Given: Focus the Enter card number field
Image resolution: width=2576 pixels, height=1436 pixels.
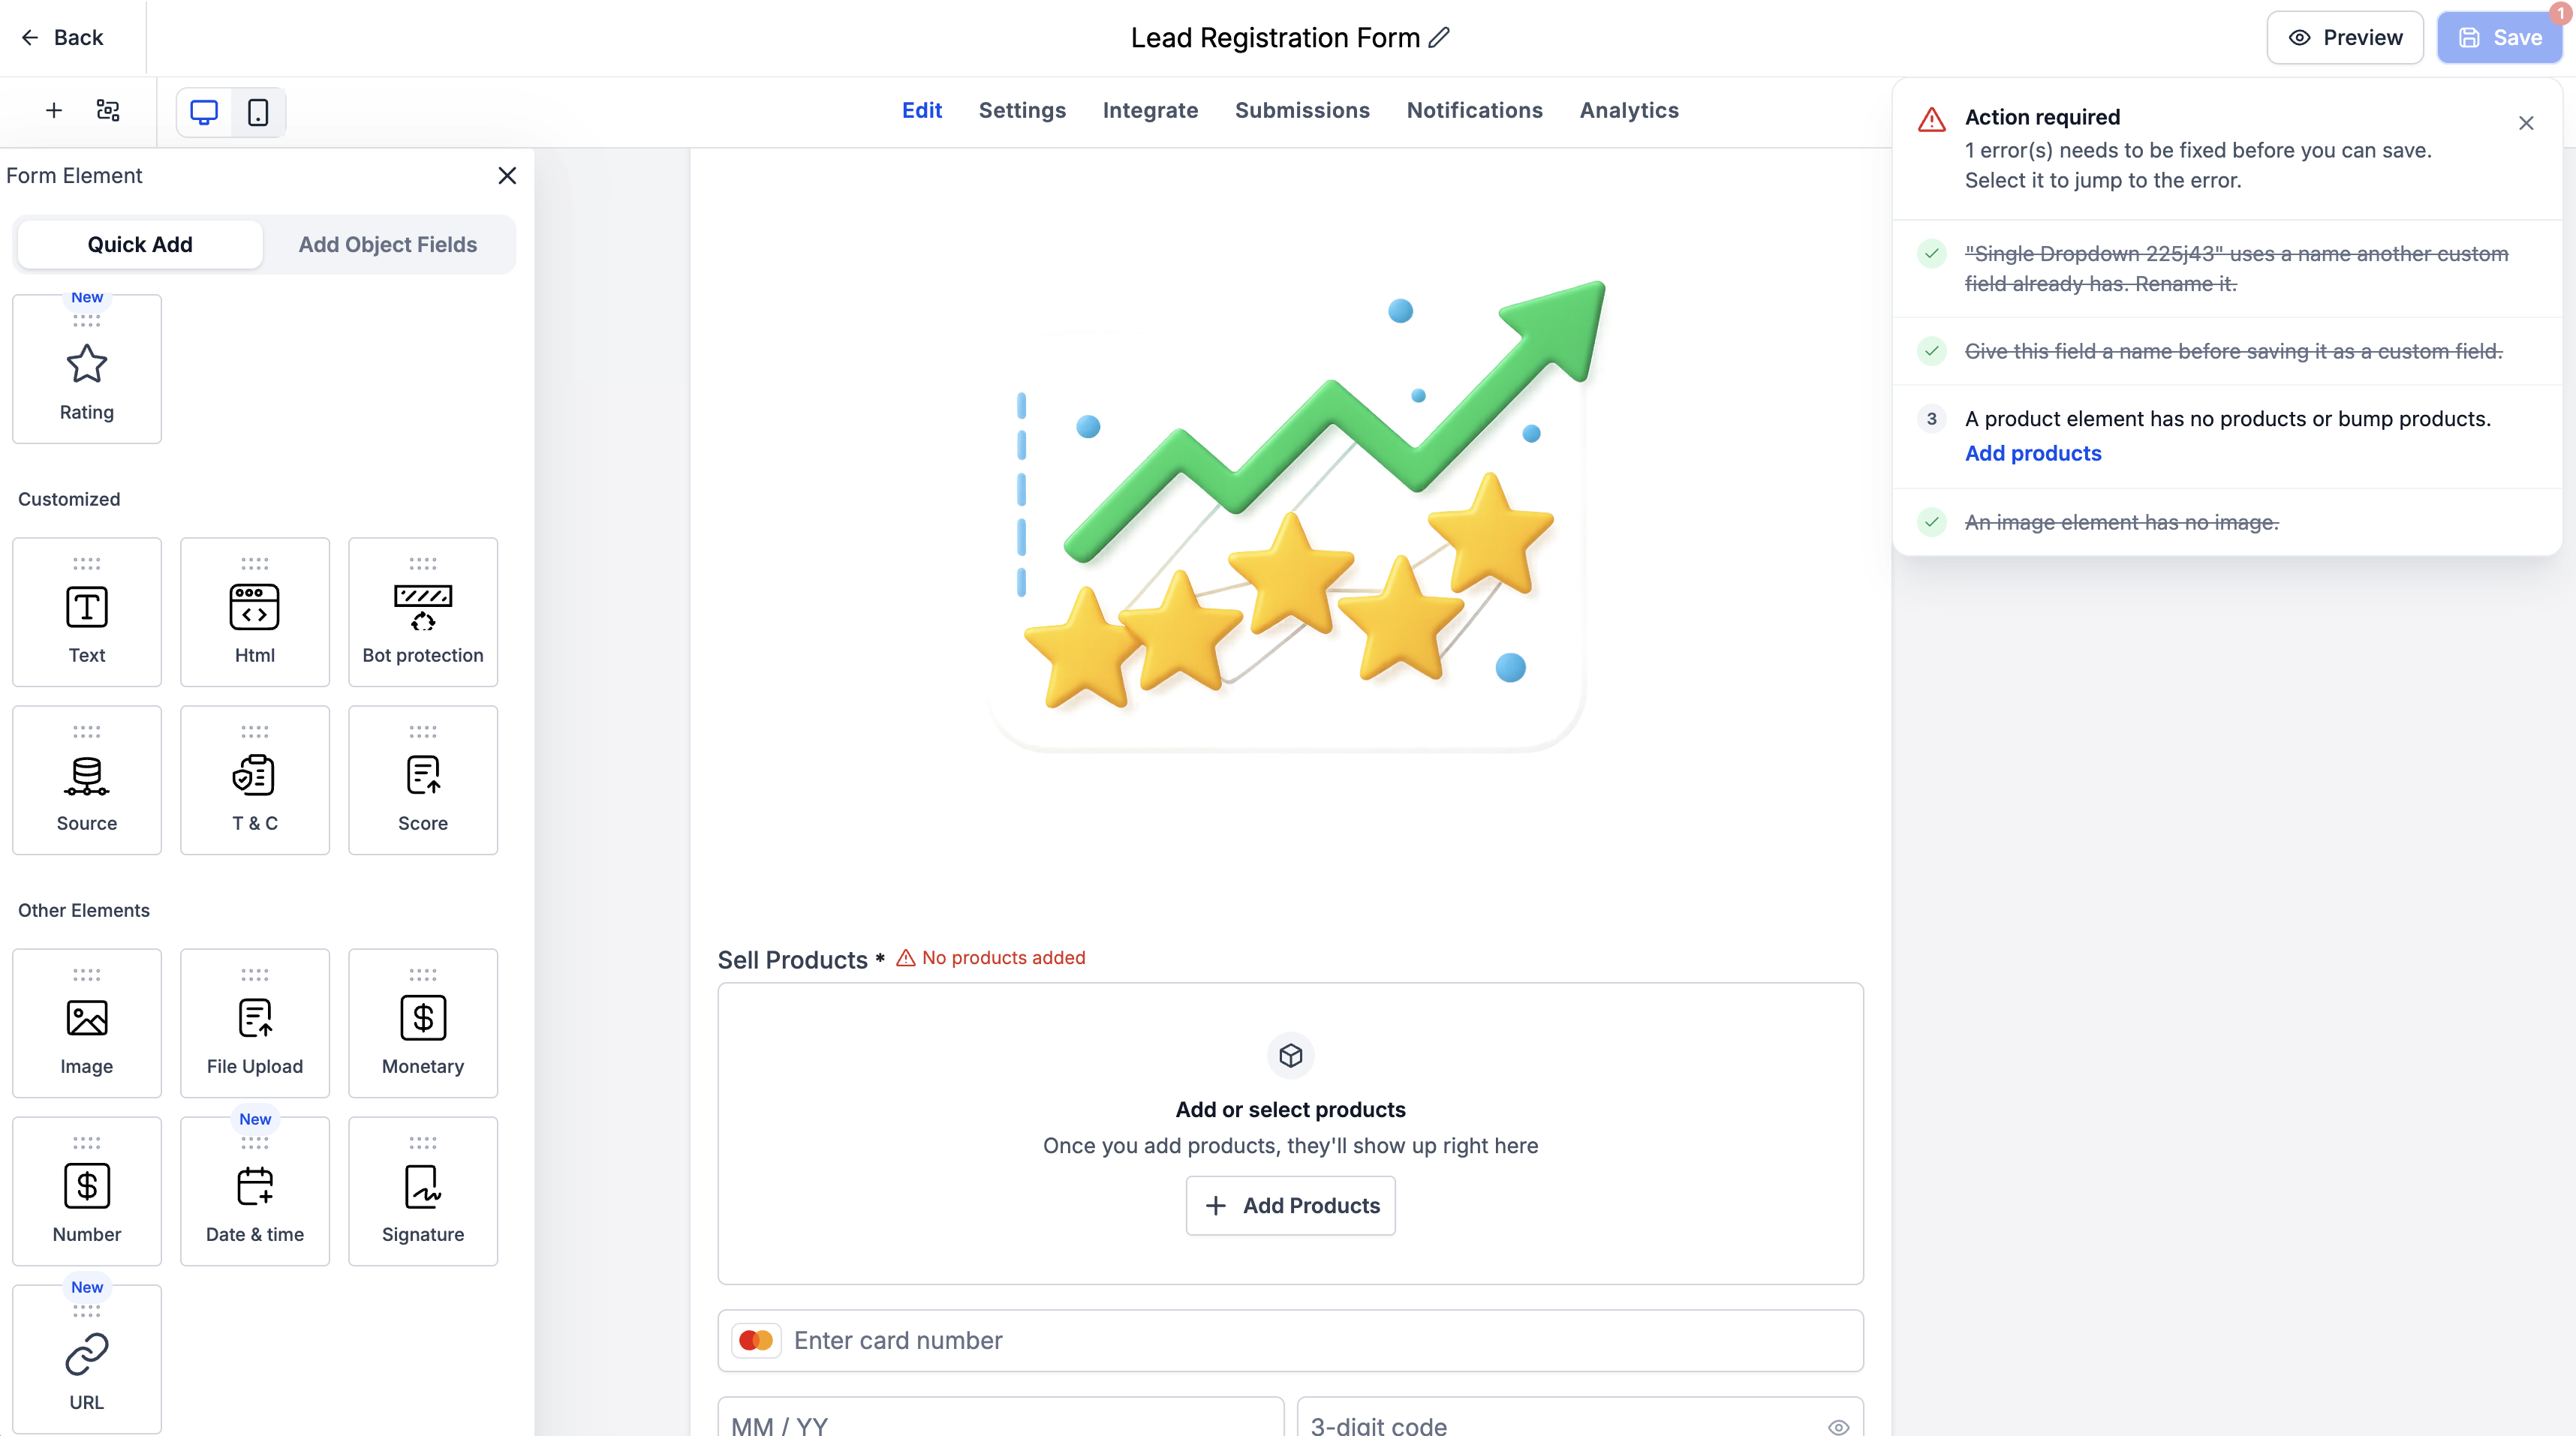Looking at the screenshot, I should point(1290,1341).
